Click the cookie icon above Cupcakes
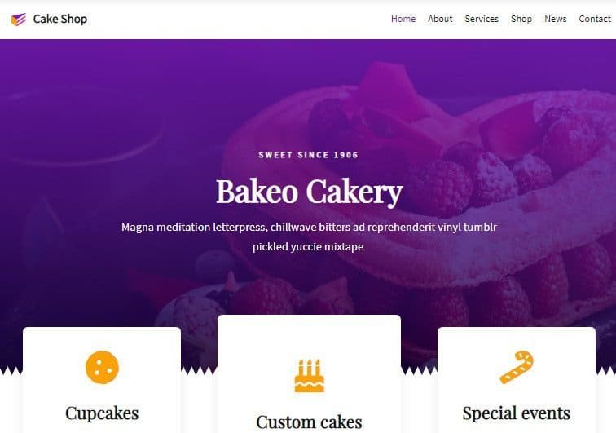This screenshot has width=616, height=433. coord(102,367)
